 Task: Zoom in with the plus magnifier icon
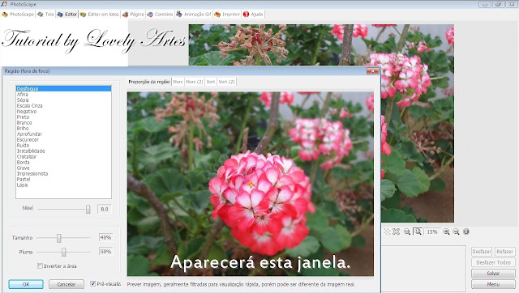coord(446,231)
